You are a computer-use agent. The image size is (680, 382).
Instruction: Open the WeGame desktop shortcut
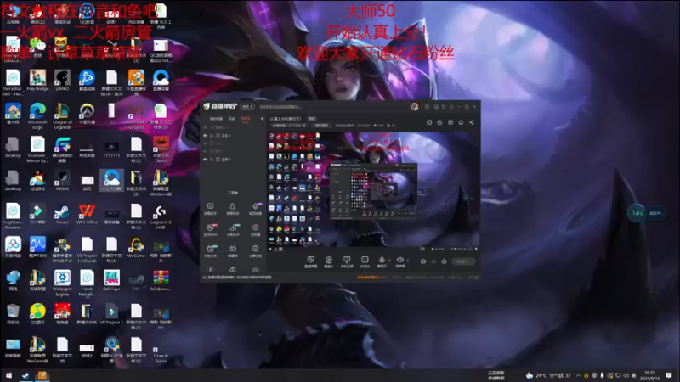coord(136,246)
